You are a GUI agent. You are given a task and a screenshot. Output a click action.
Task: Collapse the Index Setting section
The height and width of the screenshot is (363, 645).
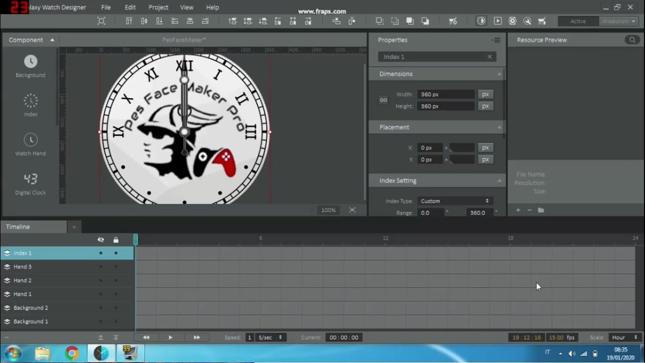(499, 180)
